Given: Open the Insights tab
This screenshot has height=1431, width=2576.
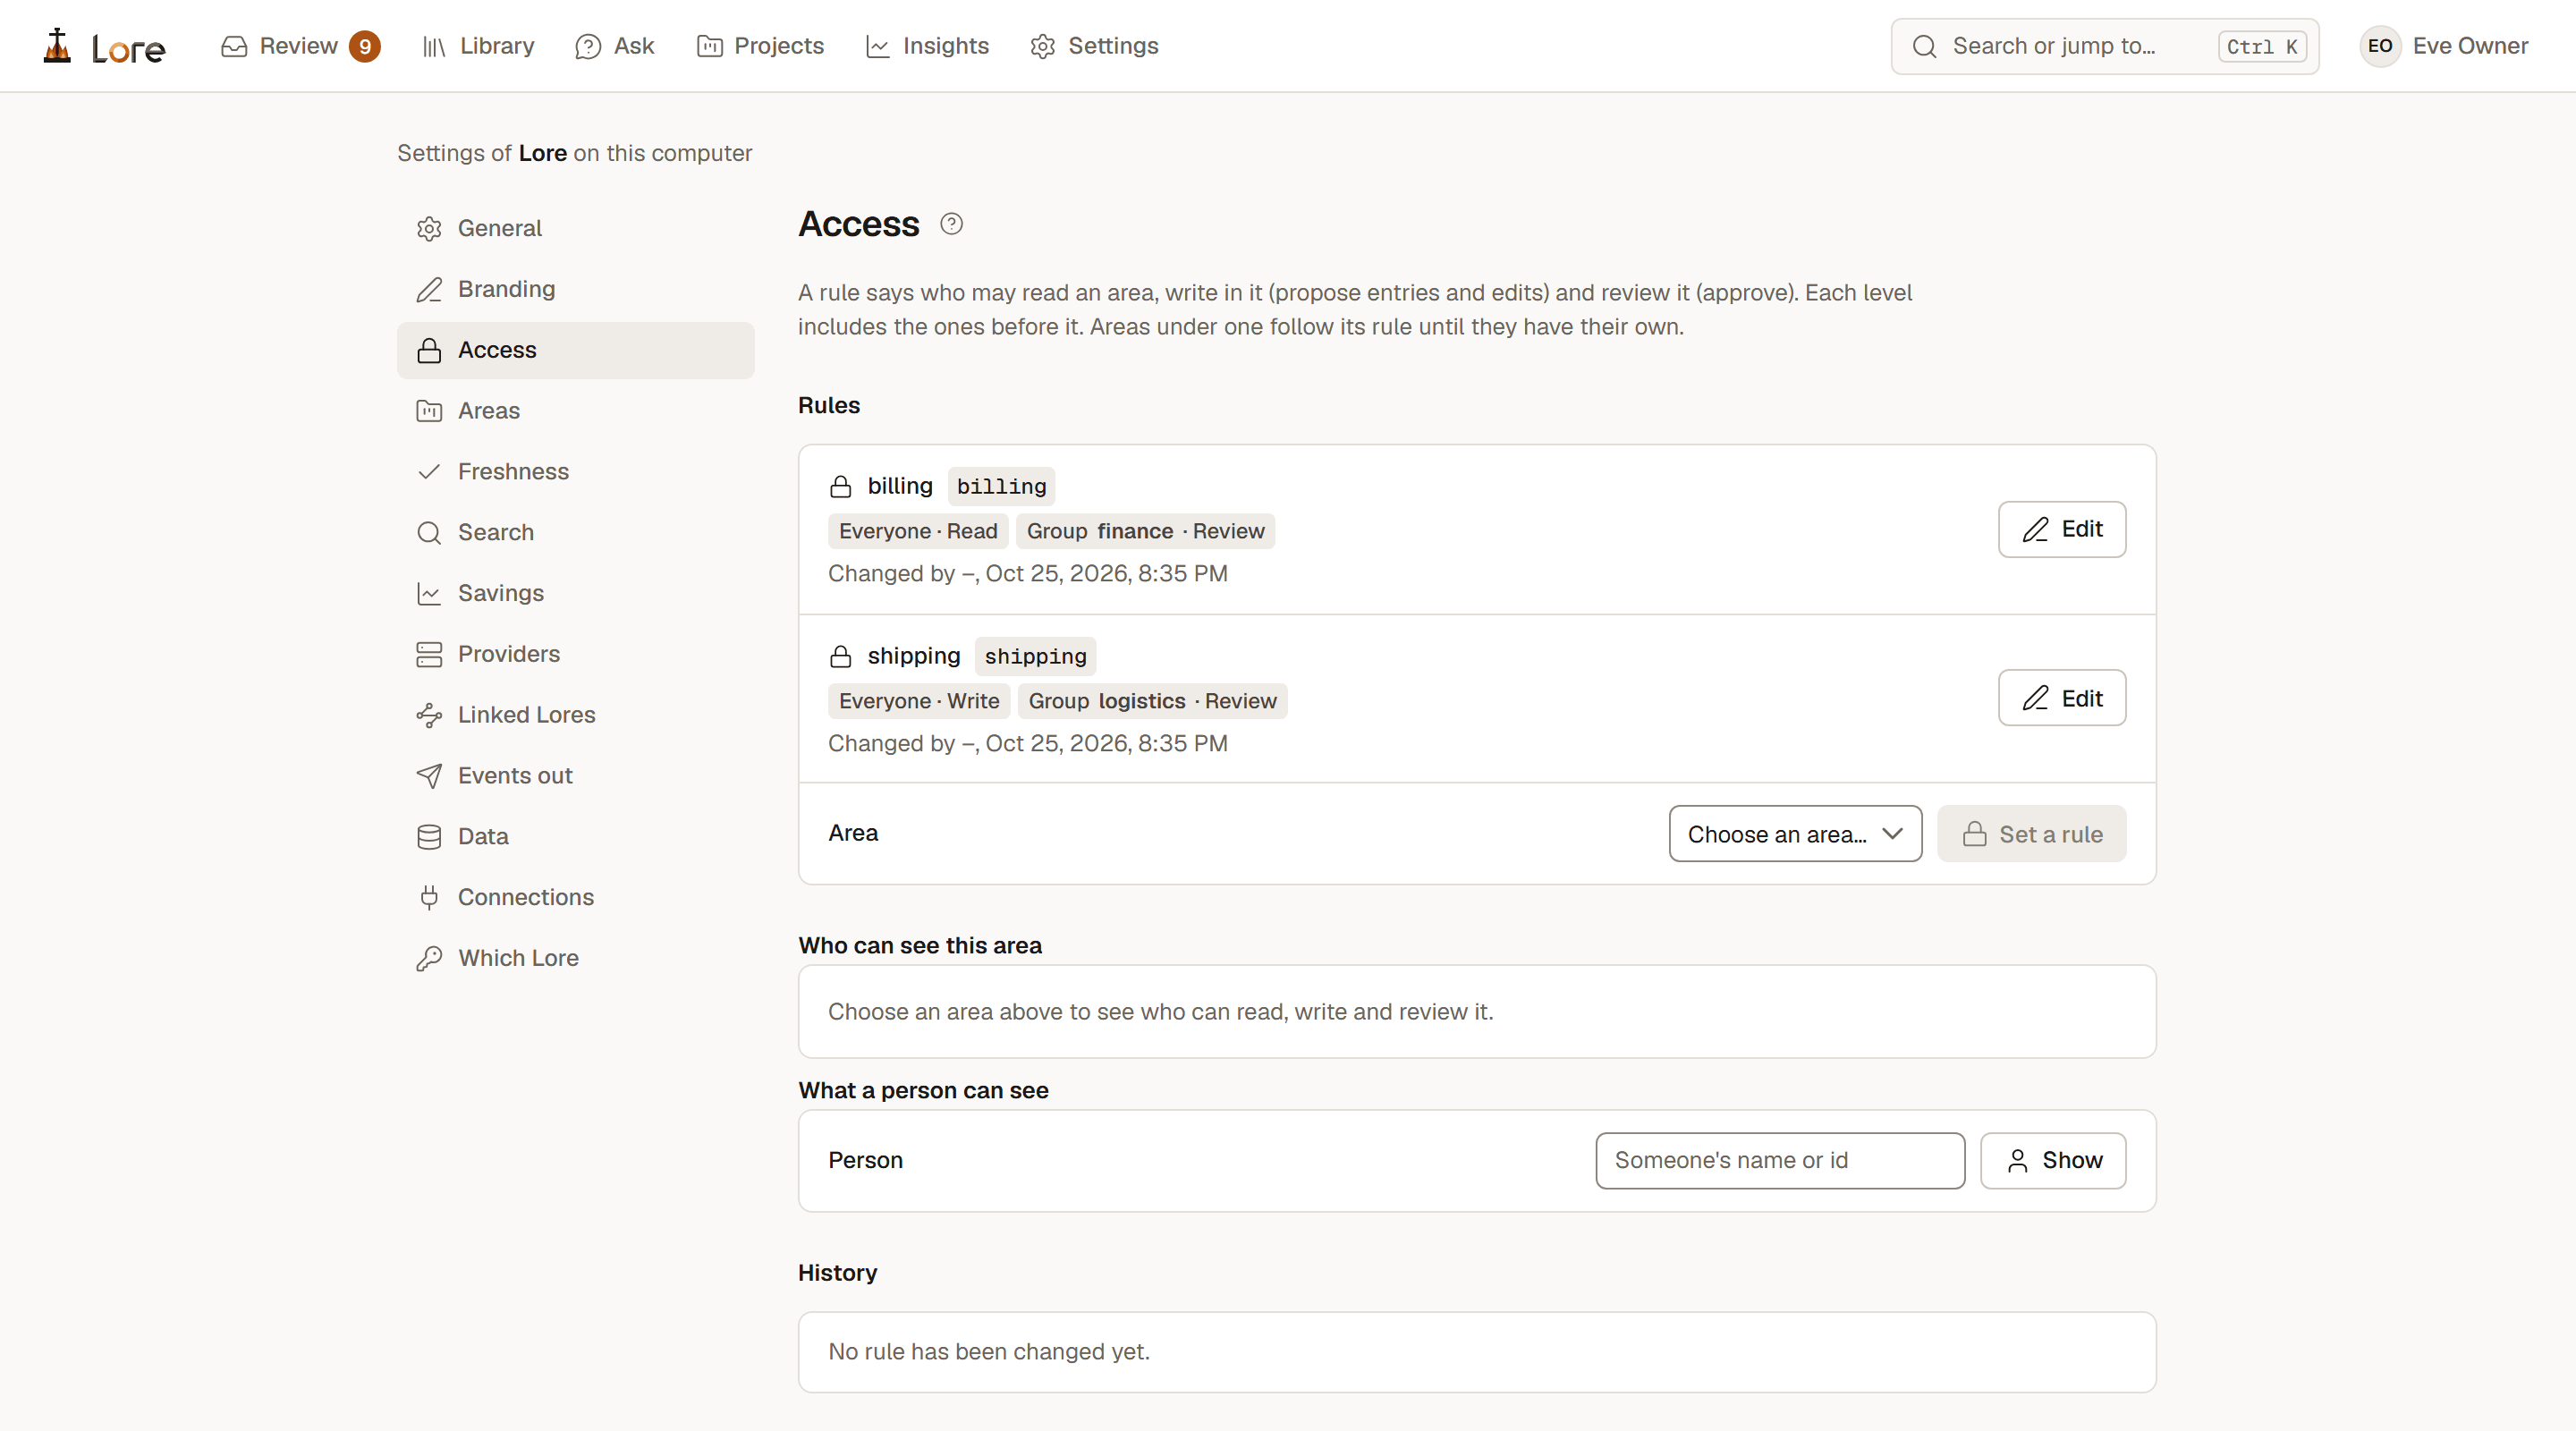Looking at the screenshot, I should (x=927, y=46).
